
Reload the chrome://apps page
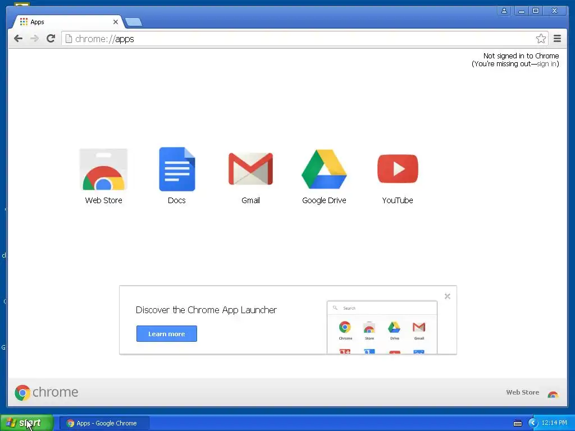click(51, 39)
